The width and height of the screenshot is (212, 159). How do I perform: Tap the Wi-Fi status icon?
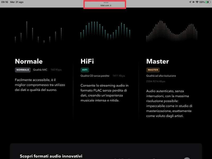pos(197,2)
